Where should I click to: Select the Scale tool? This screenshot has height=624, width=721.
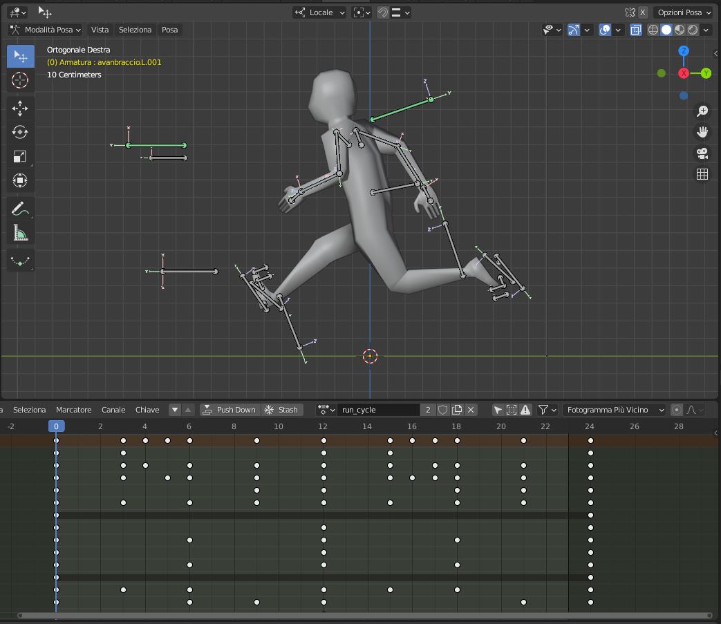click(x=20, y=156)
